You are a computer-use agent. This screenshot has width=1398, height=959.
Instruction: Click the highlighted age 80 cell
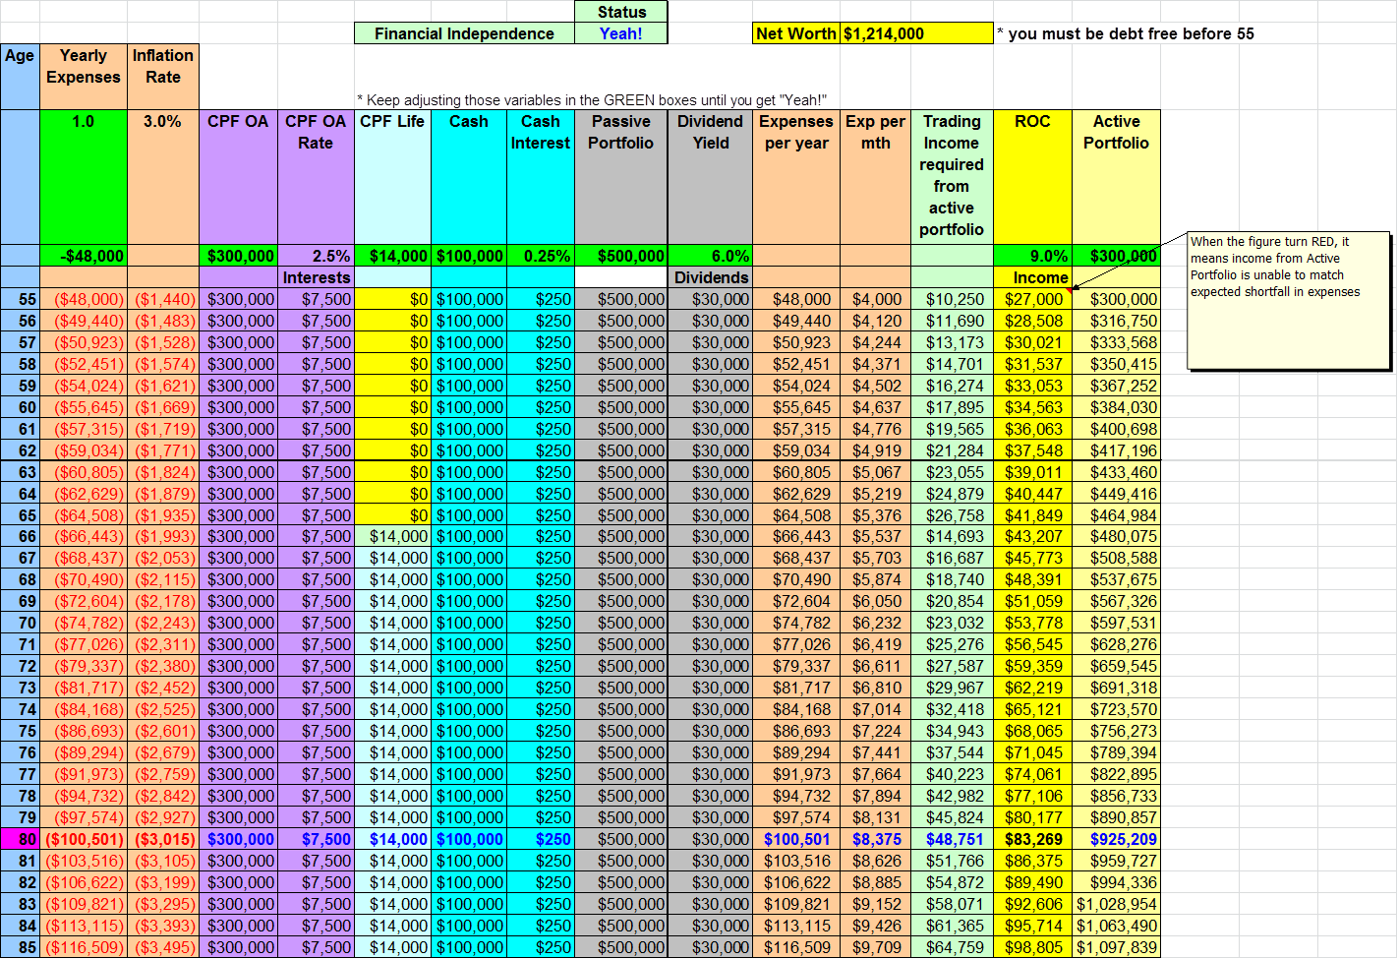[x=20, y=839]
